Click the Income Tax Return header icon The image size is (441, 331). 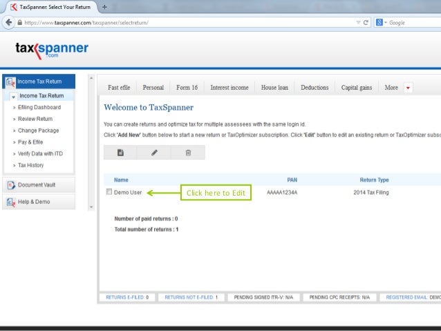pyautogui.click(x=10, y=82)
